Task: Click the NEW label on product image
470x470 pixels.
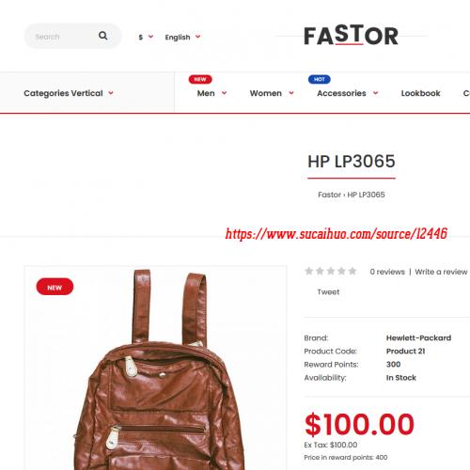Action: tap(55, 287)
